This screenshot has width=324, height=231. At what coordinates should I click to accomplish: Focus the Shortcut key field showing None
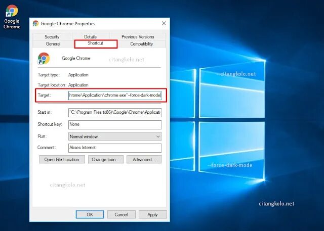pyautogui.click(x=115, y=124)
